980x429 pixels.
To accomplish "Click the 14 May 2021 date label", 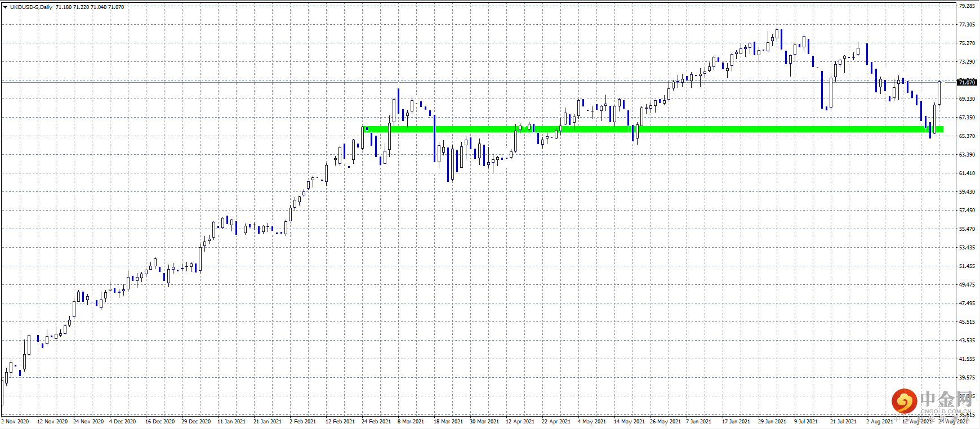I will [x=630, y=422].
